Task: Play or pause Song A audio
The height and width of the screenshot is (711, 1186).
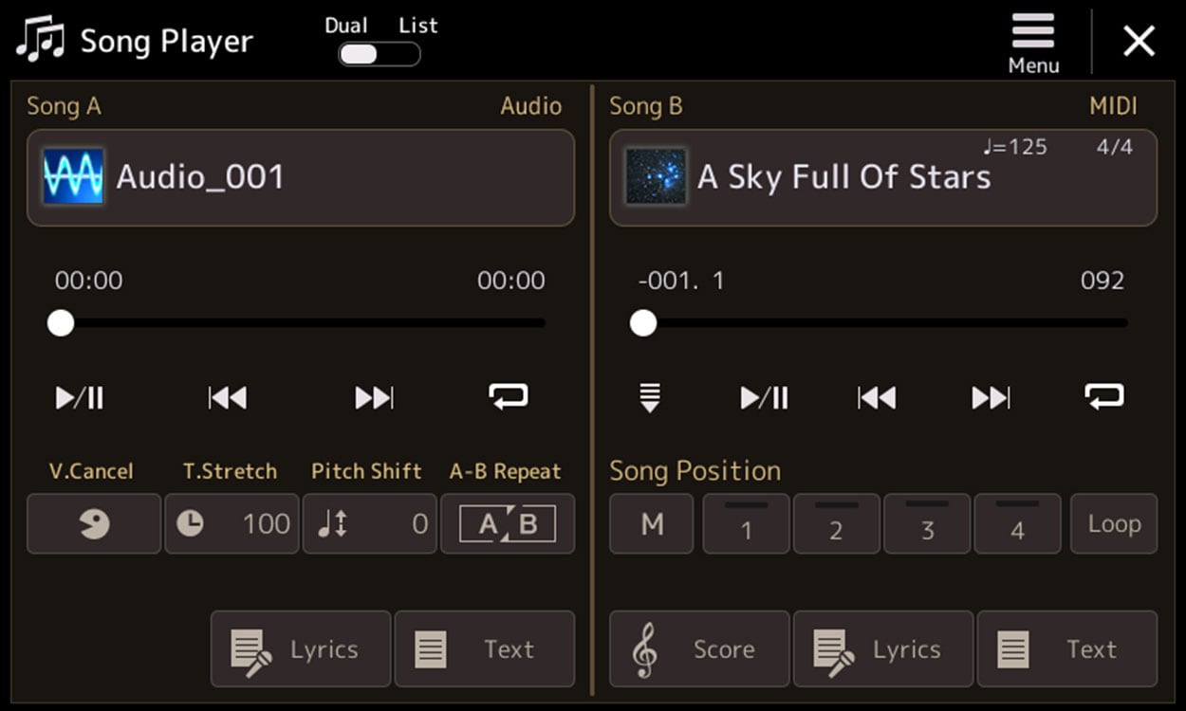Action: coord(80,397)
